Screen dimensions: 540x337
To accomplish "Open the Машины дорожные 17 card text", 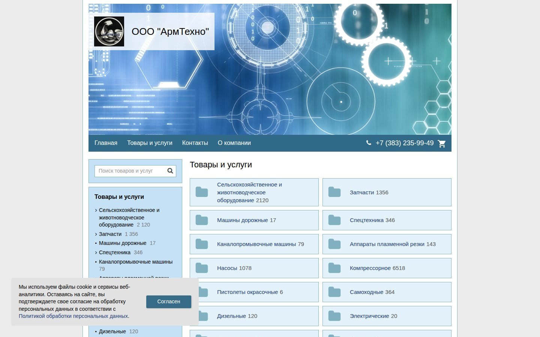I will [x=246, y=220].
